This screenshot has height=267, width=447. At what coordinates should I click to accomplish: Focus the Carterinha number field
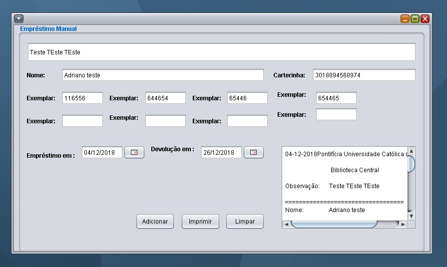pos(364,75)
